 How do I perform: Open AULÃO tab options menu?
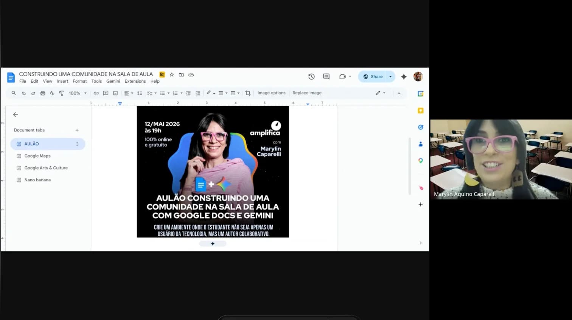77,144
